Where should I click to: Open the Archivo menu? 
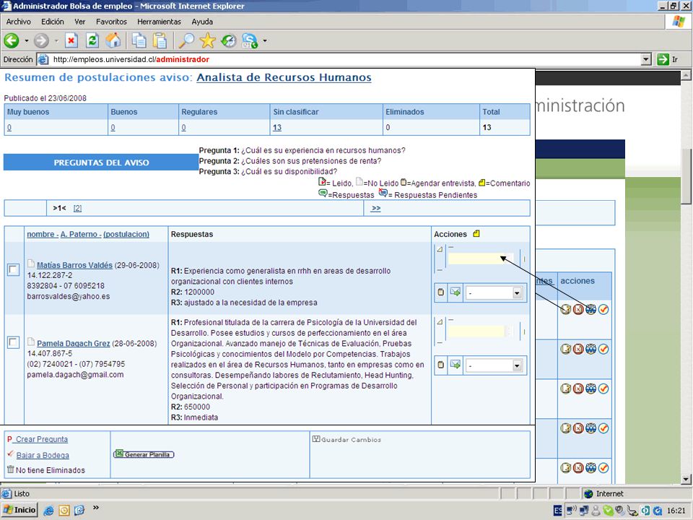19,22
